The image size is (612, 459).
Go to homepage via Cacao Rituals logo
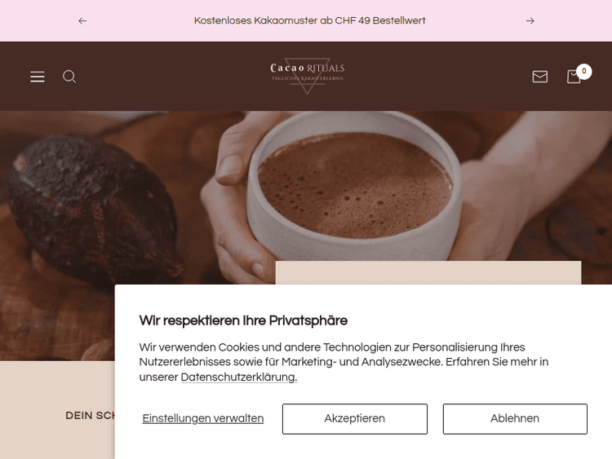(x=308, y=76)
